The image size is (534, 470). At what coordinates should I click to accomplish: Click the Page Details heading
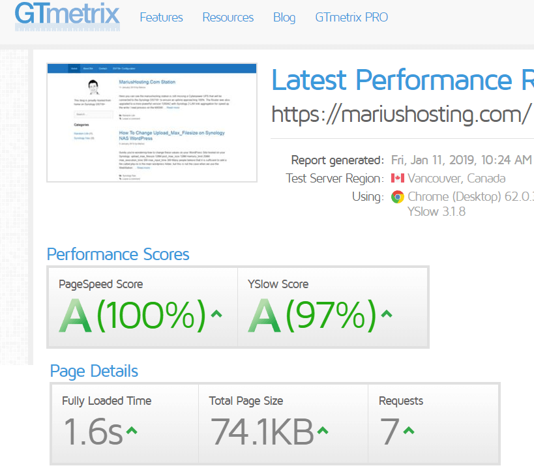coord(94,371)
